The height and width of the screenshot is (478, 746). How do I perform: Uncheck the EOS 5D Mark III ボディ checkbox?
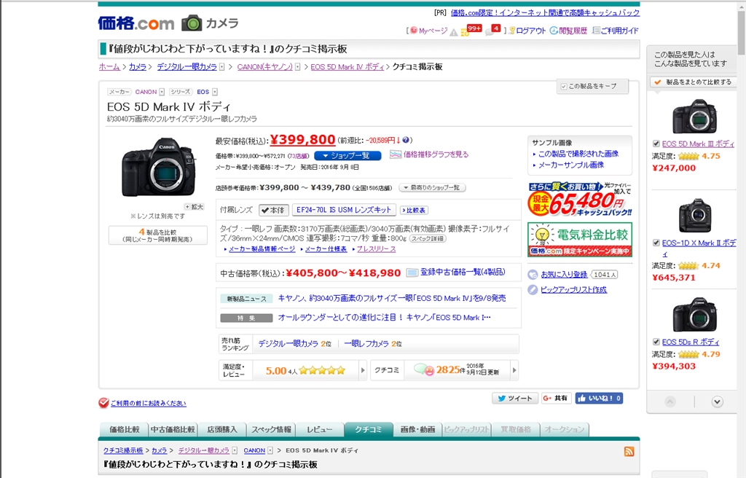(x=656, y=144)
